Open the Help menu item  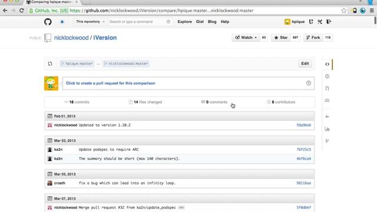pyautogui.click(x=225, y=22)
